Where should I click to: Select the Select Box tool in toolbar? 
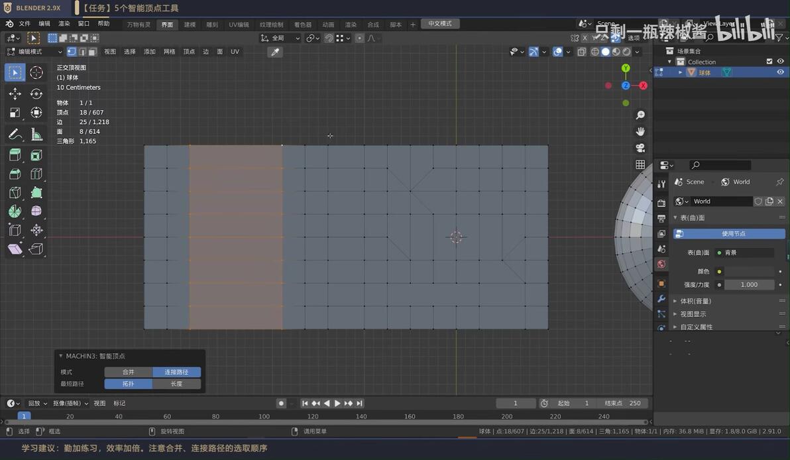[15, 72]
